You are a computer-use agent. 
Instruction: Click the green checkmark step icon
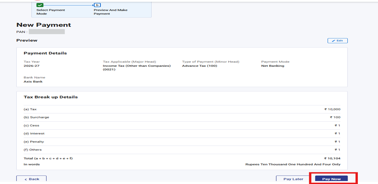(x=40, y=5)
